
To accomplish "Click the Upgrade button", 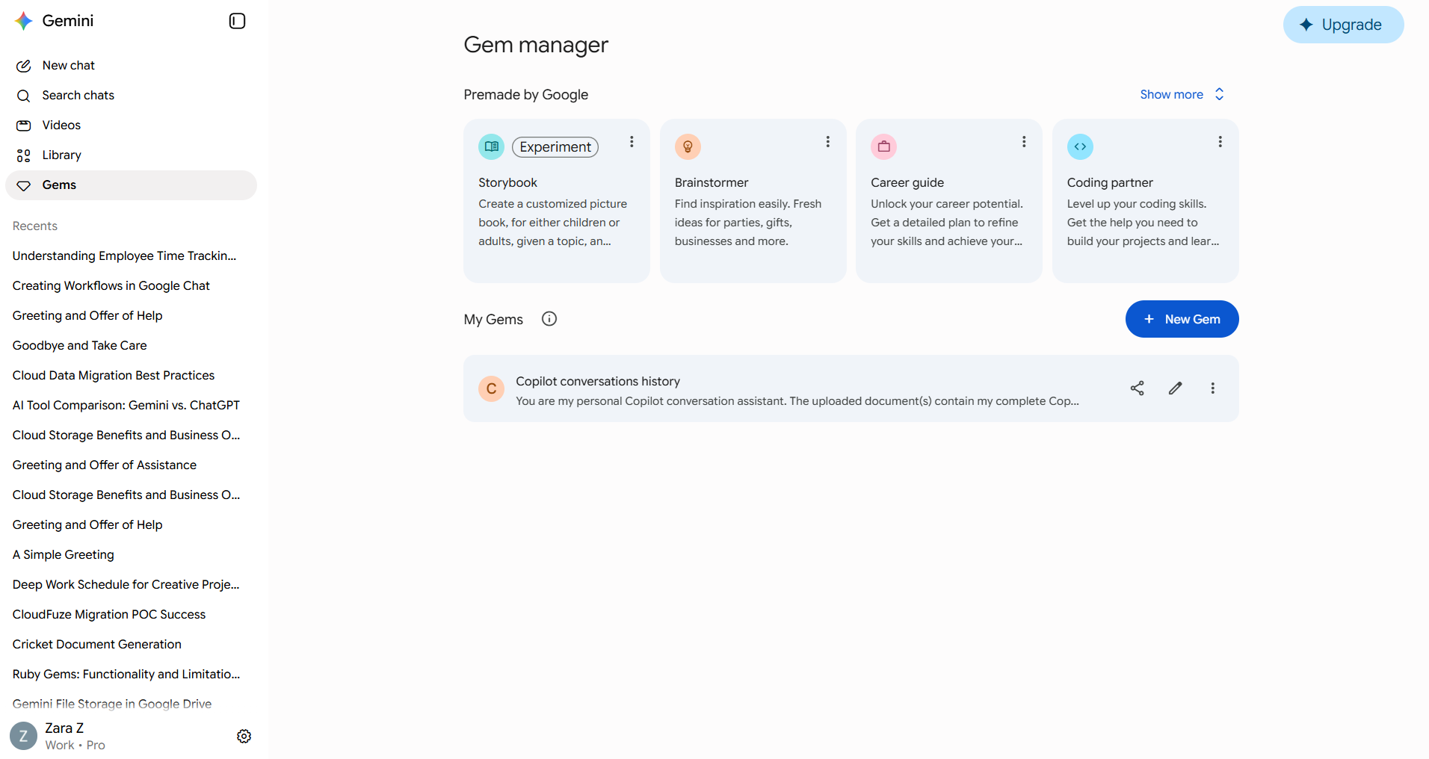I will (x=1343, y=25).
